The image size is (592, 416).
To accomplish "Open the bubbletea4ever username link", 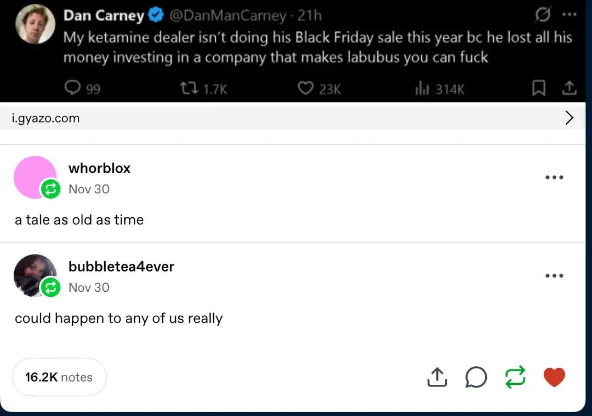I will tap(121, 267).
